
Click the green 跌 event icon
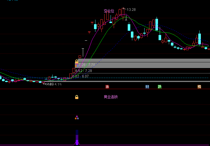[160, 87]
